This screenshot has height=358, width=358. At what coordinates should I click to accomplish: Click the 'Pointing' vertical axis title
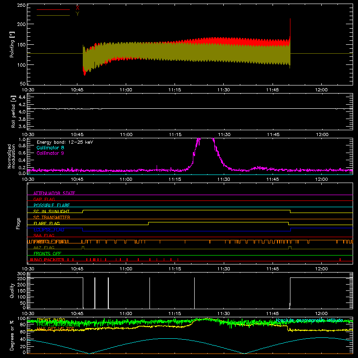click(x=12, y=44)
